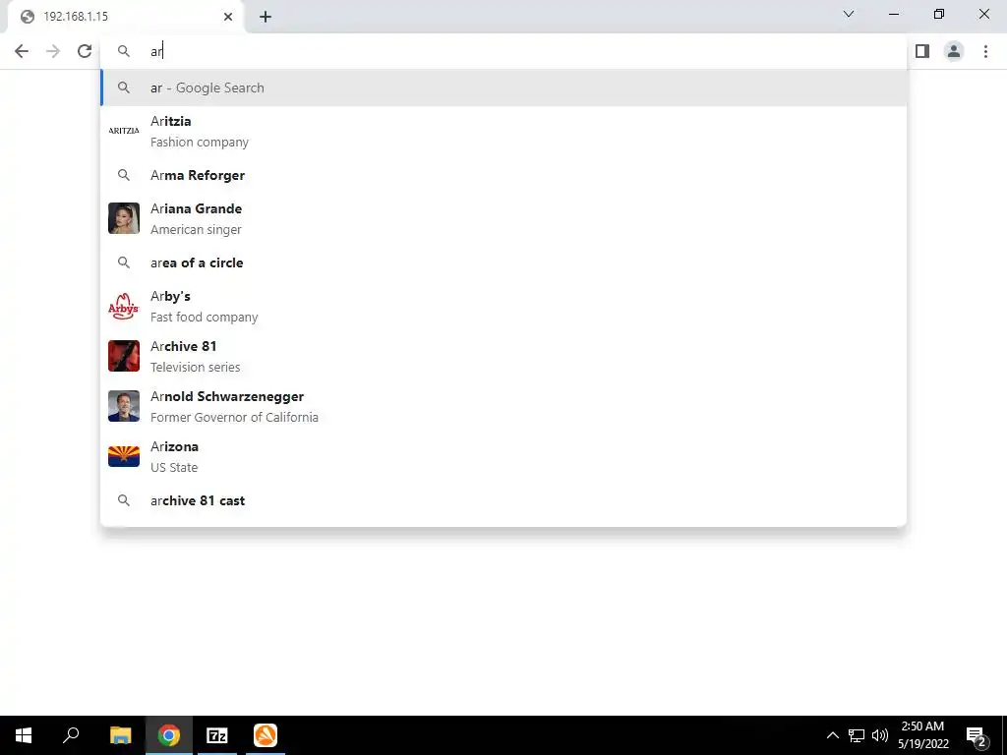Viewport: 1007px width, 755px height.
Task: Select the 'archive 81 cast' suggestion
Action: tap(503, 500)
